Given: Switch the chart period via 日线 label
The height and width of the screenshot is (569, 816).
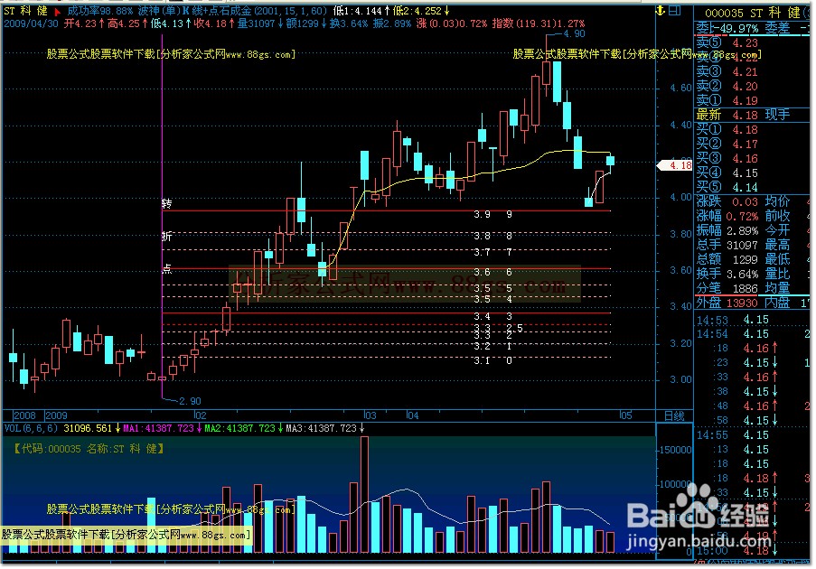Looking at the screenshot, I should click(x=674, y=416).
